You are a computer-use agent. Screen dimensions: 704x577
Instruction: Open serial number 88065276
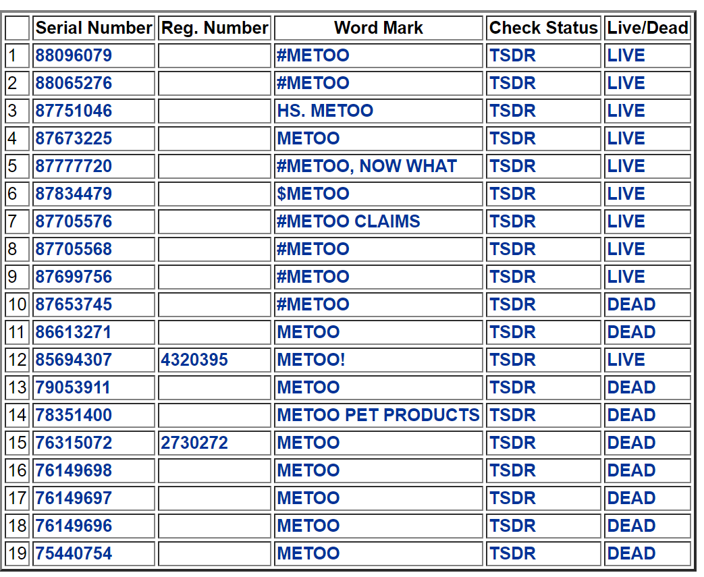(74, 83)
